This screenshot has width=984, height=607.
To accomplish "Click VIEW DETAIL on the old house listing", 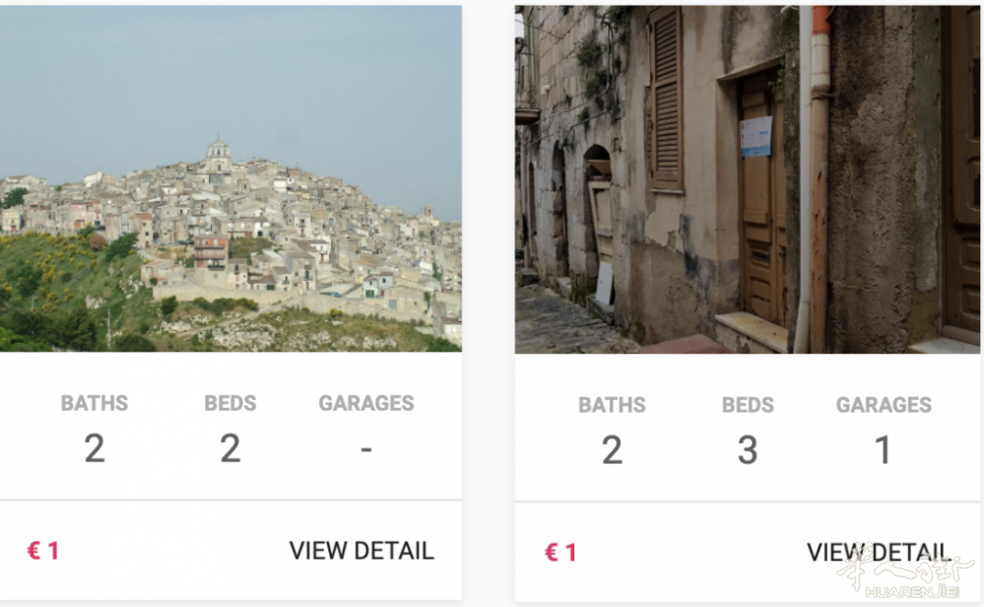I will coord(877,553).
